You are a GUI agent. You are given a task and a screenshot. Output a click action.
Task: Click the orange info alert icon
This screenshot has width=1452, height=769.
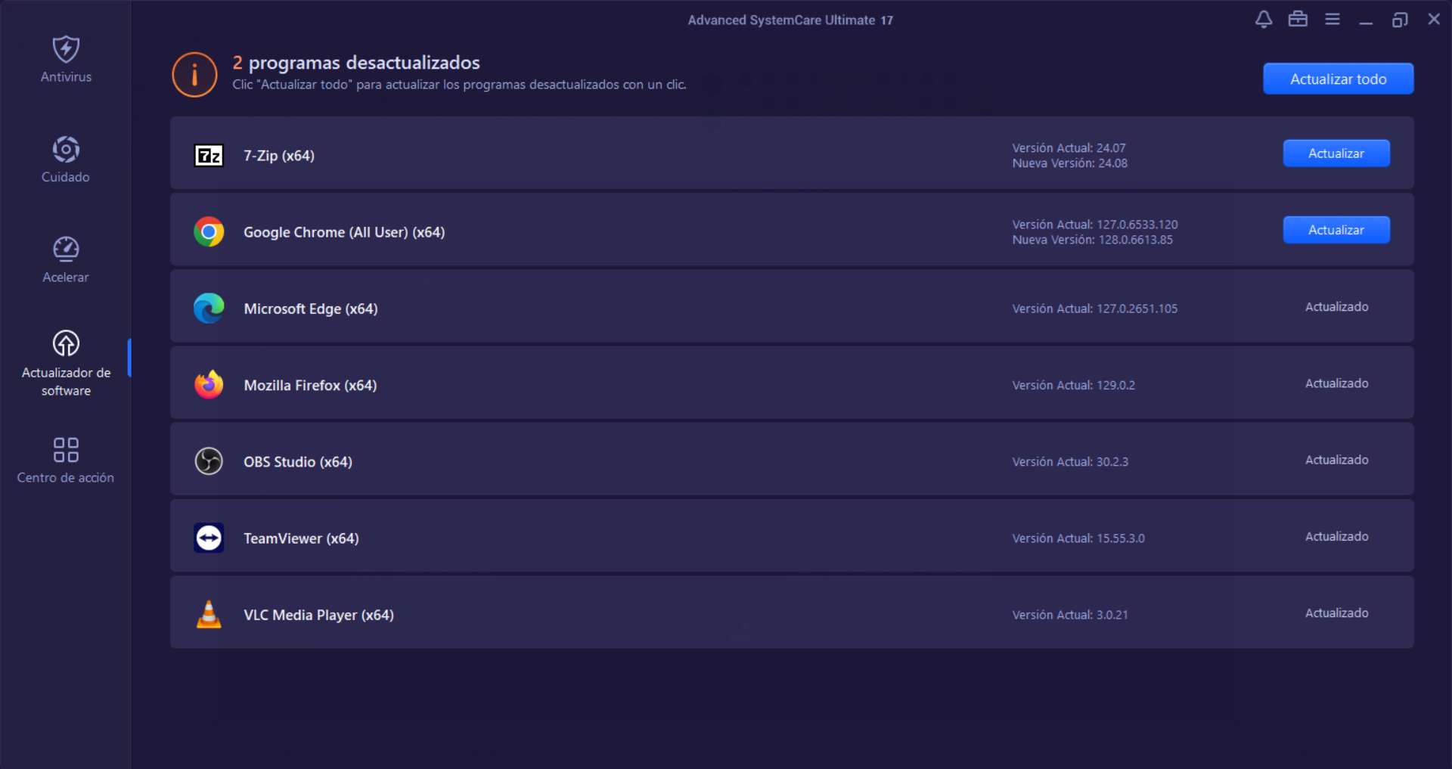point(194,75)
